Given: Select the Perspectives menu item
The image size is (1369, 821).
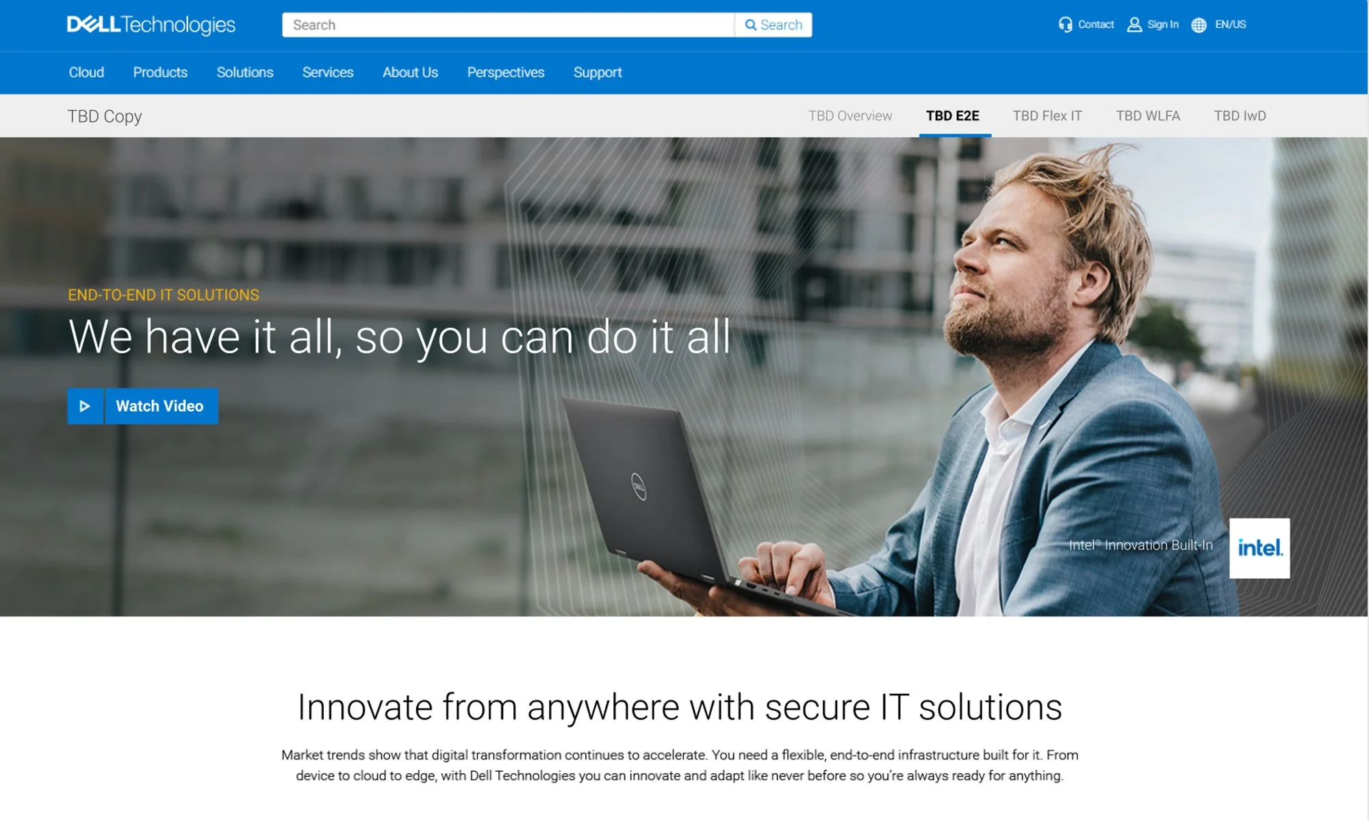Looking at the screenshot, I should (506, 73).
